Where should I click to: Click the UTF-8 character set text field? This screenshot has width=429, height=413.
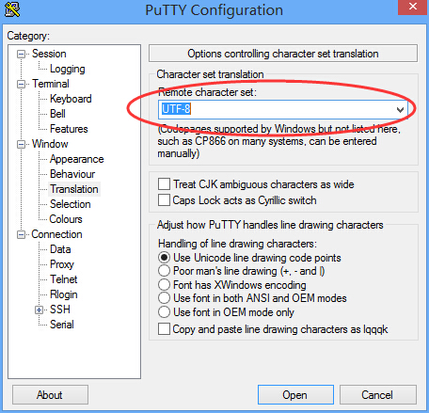click(276, 109)
